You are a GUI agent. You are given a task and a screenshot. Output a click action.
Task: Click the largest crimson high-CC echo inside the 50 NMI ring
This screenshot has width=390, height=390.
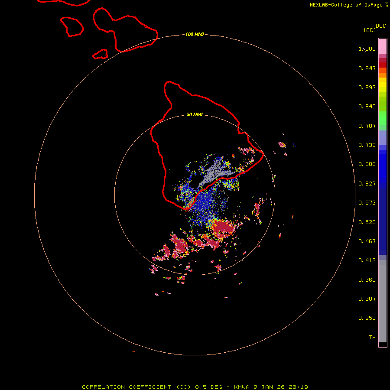(223, 227)
